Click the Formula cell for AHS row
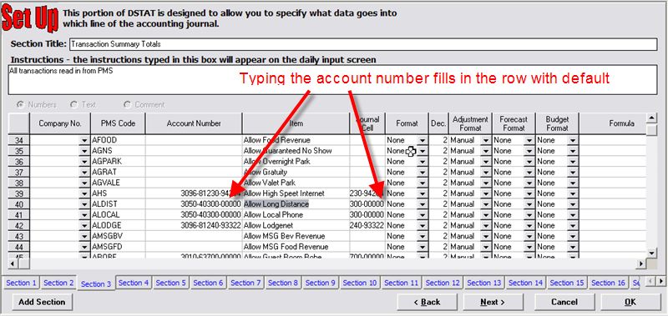The image size is (668, 316). pyautogui.click(x=613, y=193)
